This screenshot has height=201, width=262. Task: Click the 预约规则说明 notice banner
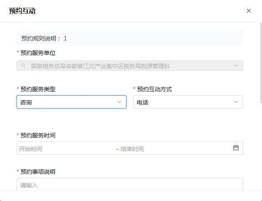click(130, 38)
